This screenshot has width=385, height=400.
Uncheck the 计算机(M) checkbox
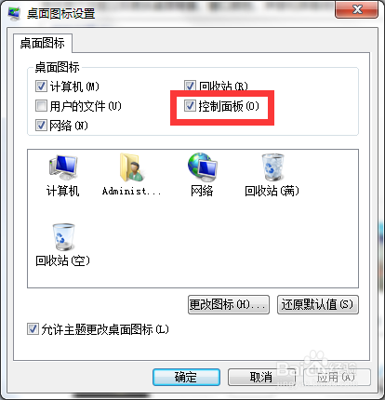tap(41, 87)
